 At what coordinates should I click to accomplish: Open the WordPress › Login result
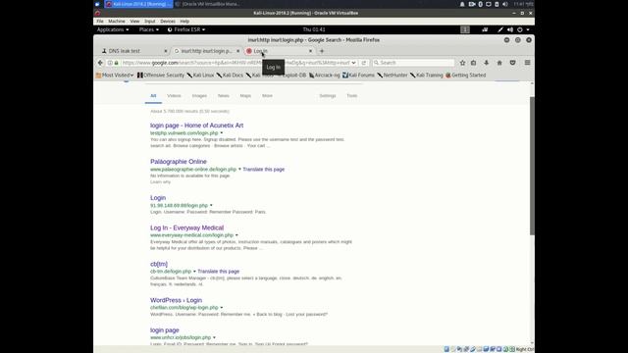(x=177, y=300)
